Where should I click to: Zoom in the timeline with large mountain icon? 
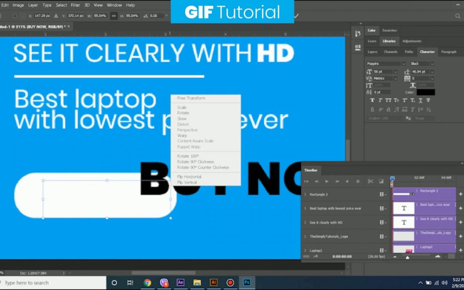click(438, 256)
